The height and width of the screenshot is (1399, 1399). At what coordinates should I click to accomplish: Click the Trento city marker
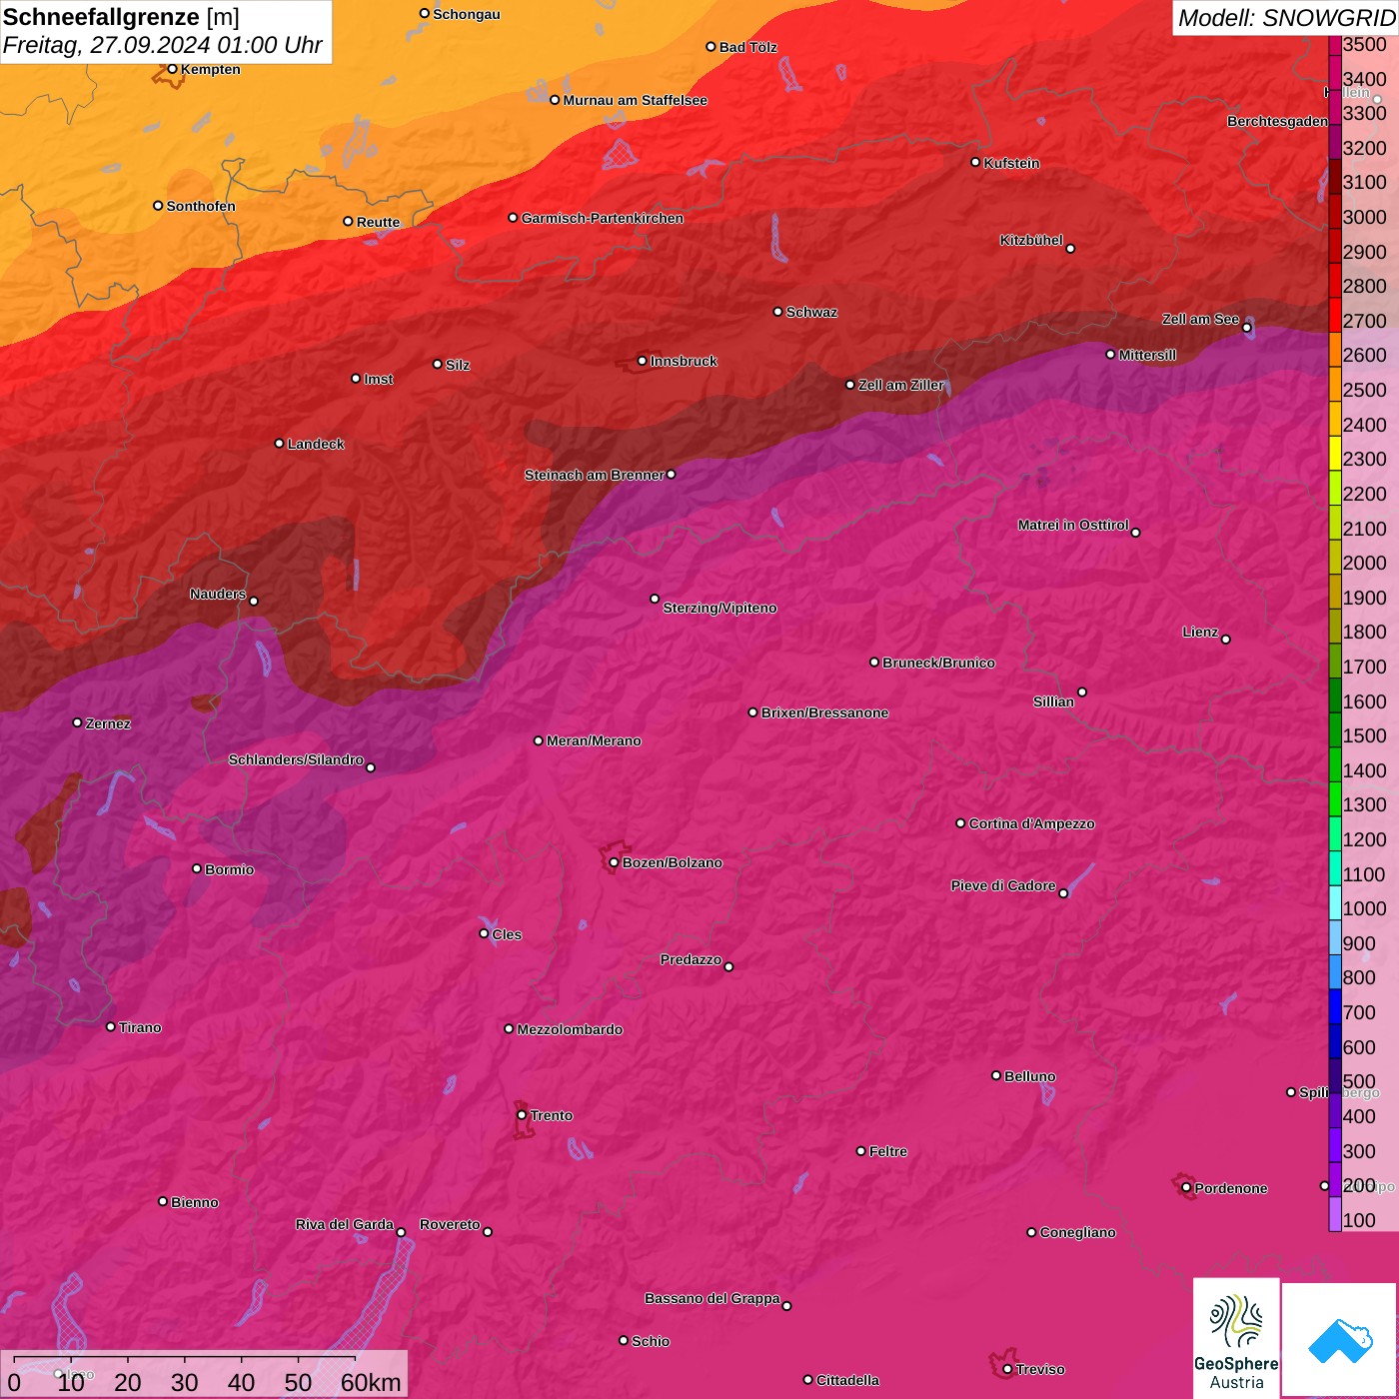(x=522, y=1115)
